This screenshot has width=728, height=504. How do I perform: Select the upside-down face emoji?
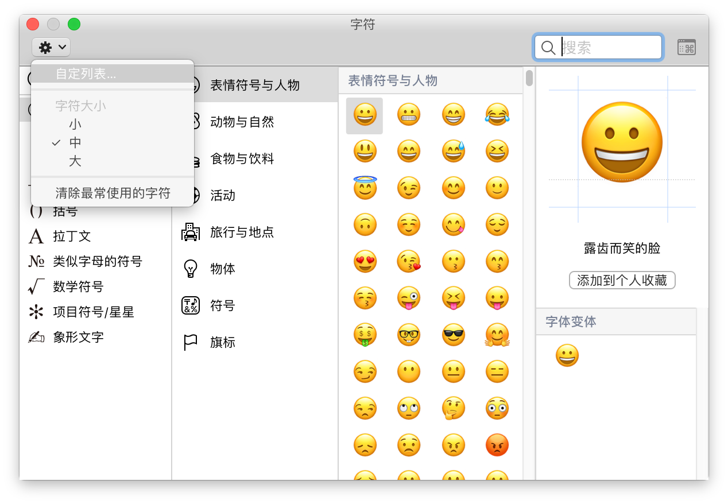tap(365, 224)
